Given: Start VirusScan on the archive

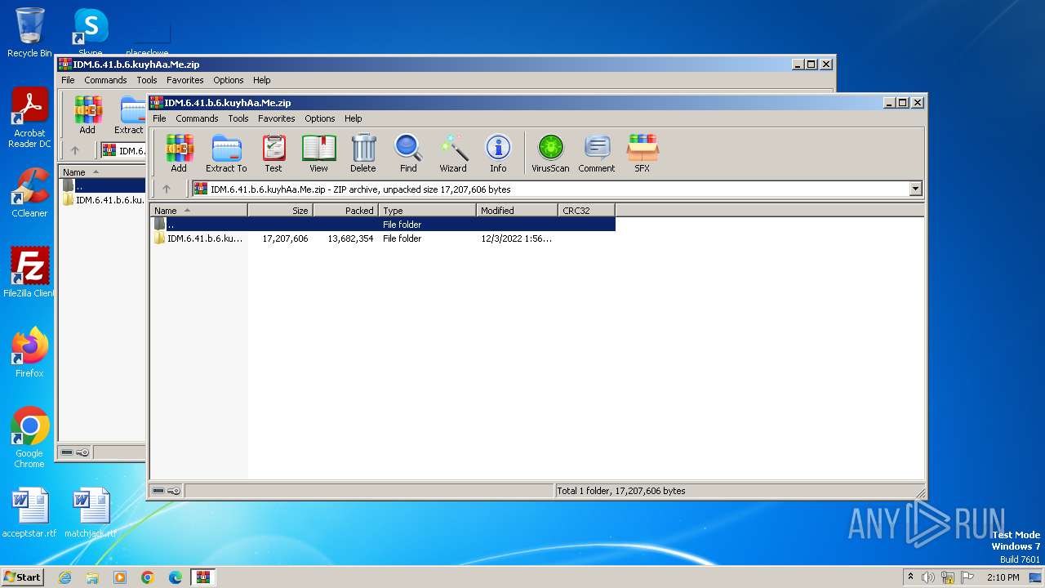Looking at the screenshot, I should click(x=550, y=154).
